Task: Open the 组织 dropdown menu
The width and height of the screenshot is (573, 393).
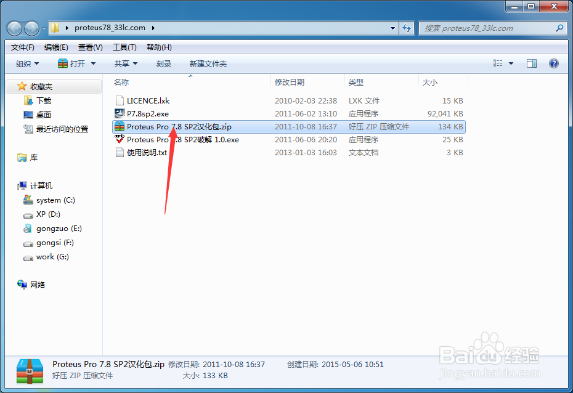Action: [27, 63]
